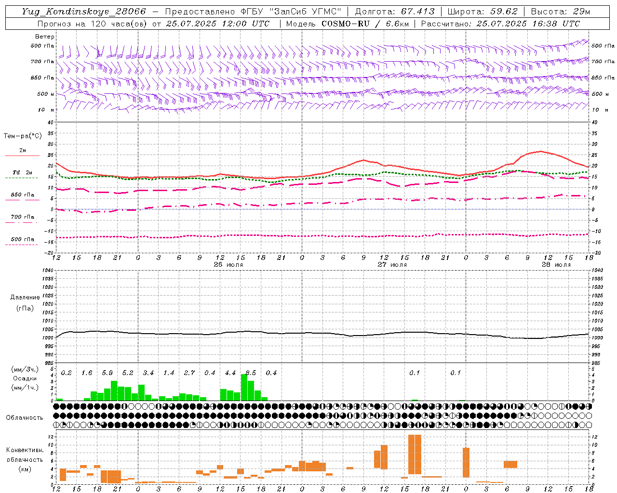The image size is (617, 493).
Task: Click the 3.4 precipitation value
Action: click(x=148, y=373)
